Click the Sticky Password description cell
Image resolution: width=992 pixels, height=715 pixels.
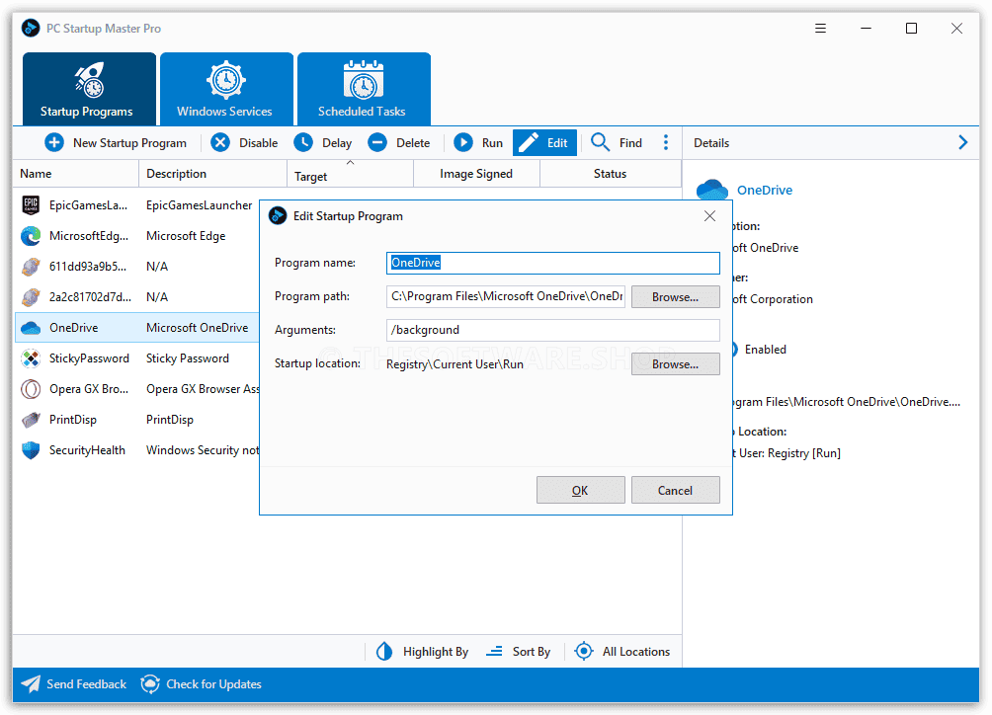pos(188,358)
